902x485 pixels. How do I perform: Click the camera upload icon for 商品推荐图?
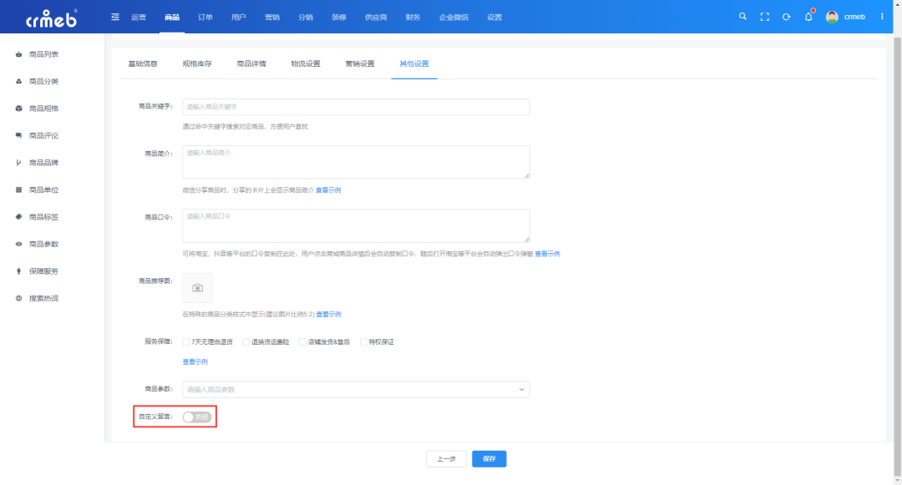click(197, 287)
